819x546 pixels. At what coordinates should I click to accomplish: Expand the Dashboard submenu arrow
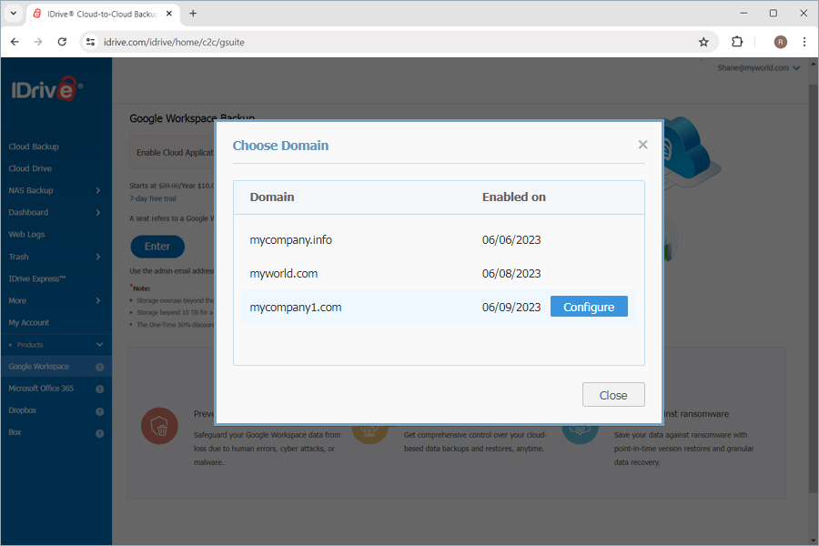pos(98,212)
